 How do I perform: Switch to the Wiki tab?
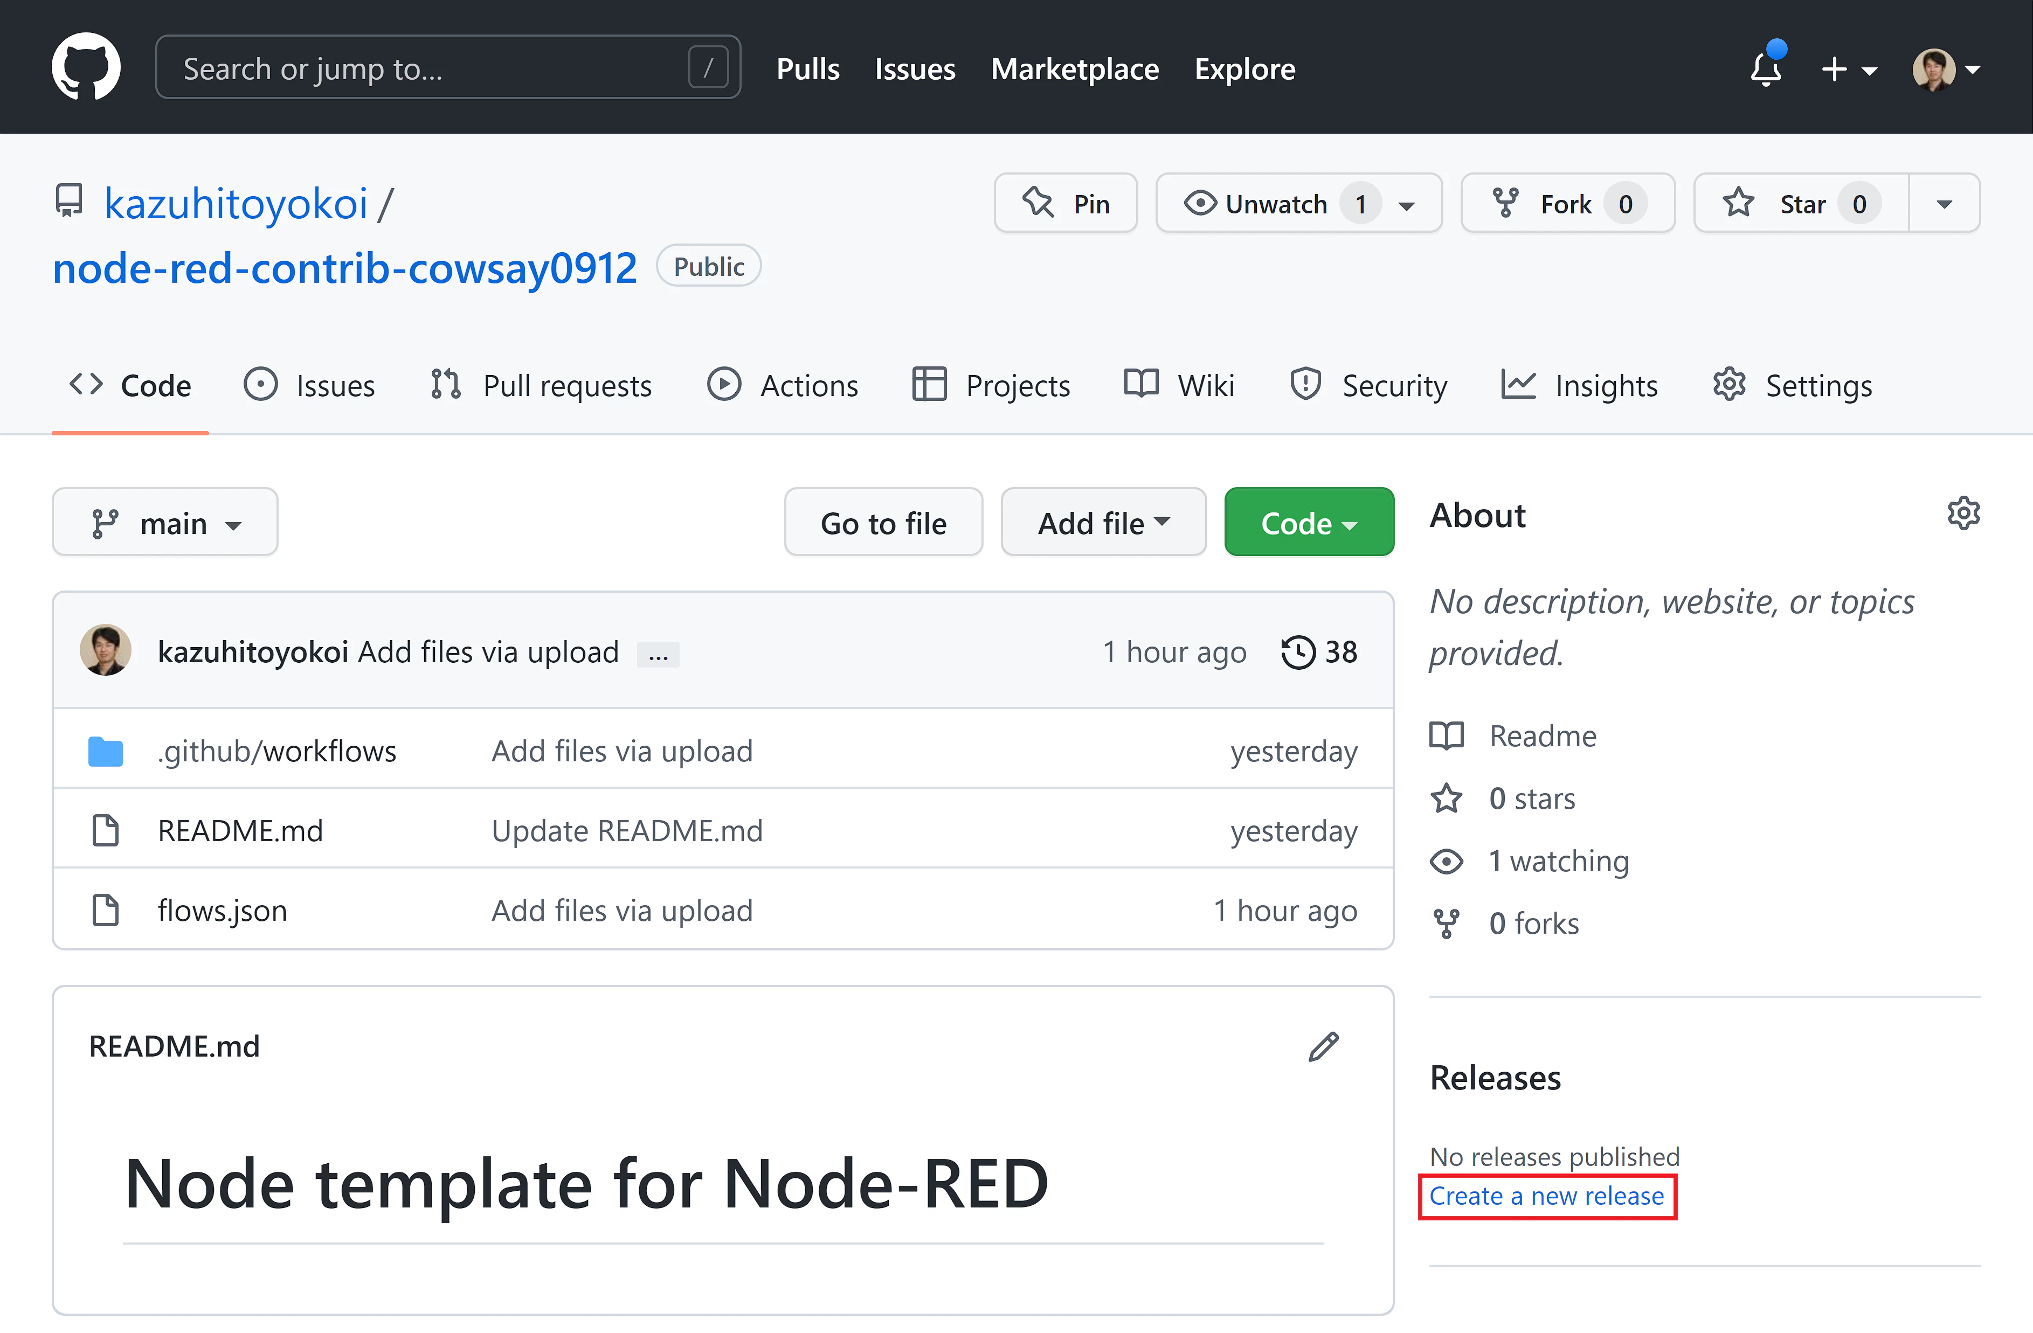(x=1179, y=385)
